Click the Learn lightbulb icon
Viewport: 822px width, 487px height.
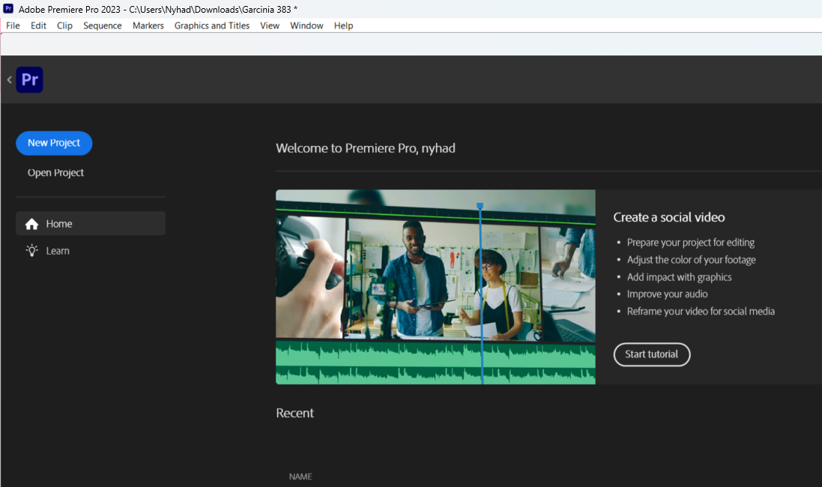click(x=32, y=250)
